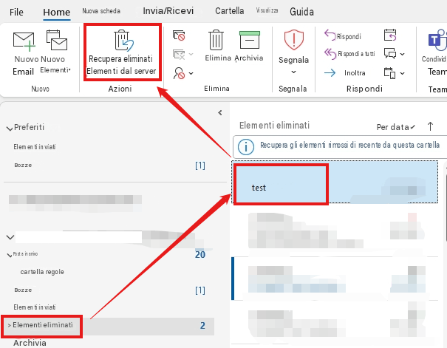Open the calendar and phone dropdown arrow
447x348 pixels.
coord(402,73)
